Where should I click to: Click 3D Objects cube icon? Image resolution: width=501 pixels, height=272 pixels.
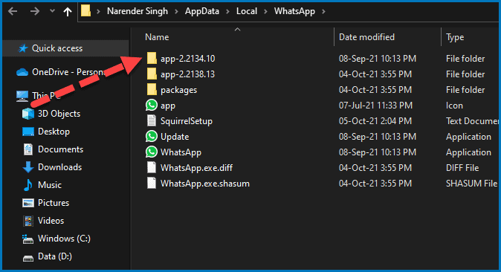[x=28, y=114]
